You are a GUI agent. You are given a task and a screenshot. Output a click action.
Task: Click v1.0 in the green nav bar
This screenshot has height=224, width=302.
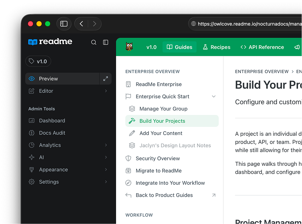pos(151,47)
